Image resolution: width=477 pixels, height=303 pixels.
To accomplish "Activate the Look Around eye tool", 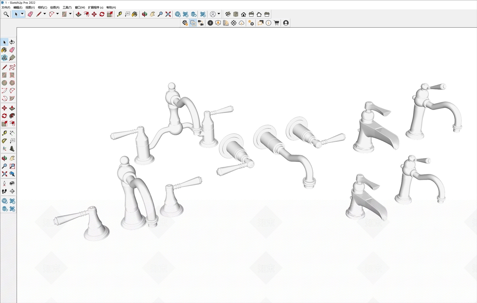I will [12, 184].
